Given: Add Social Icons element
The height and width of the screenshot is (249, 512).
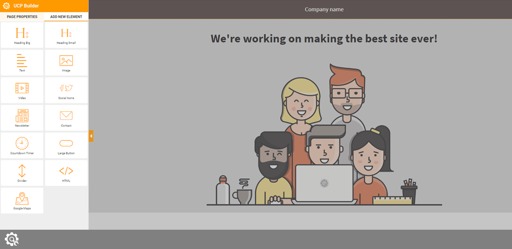Looking at the screenshot, I should tap(66, 90).
